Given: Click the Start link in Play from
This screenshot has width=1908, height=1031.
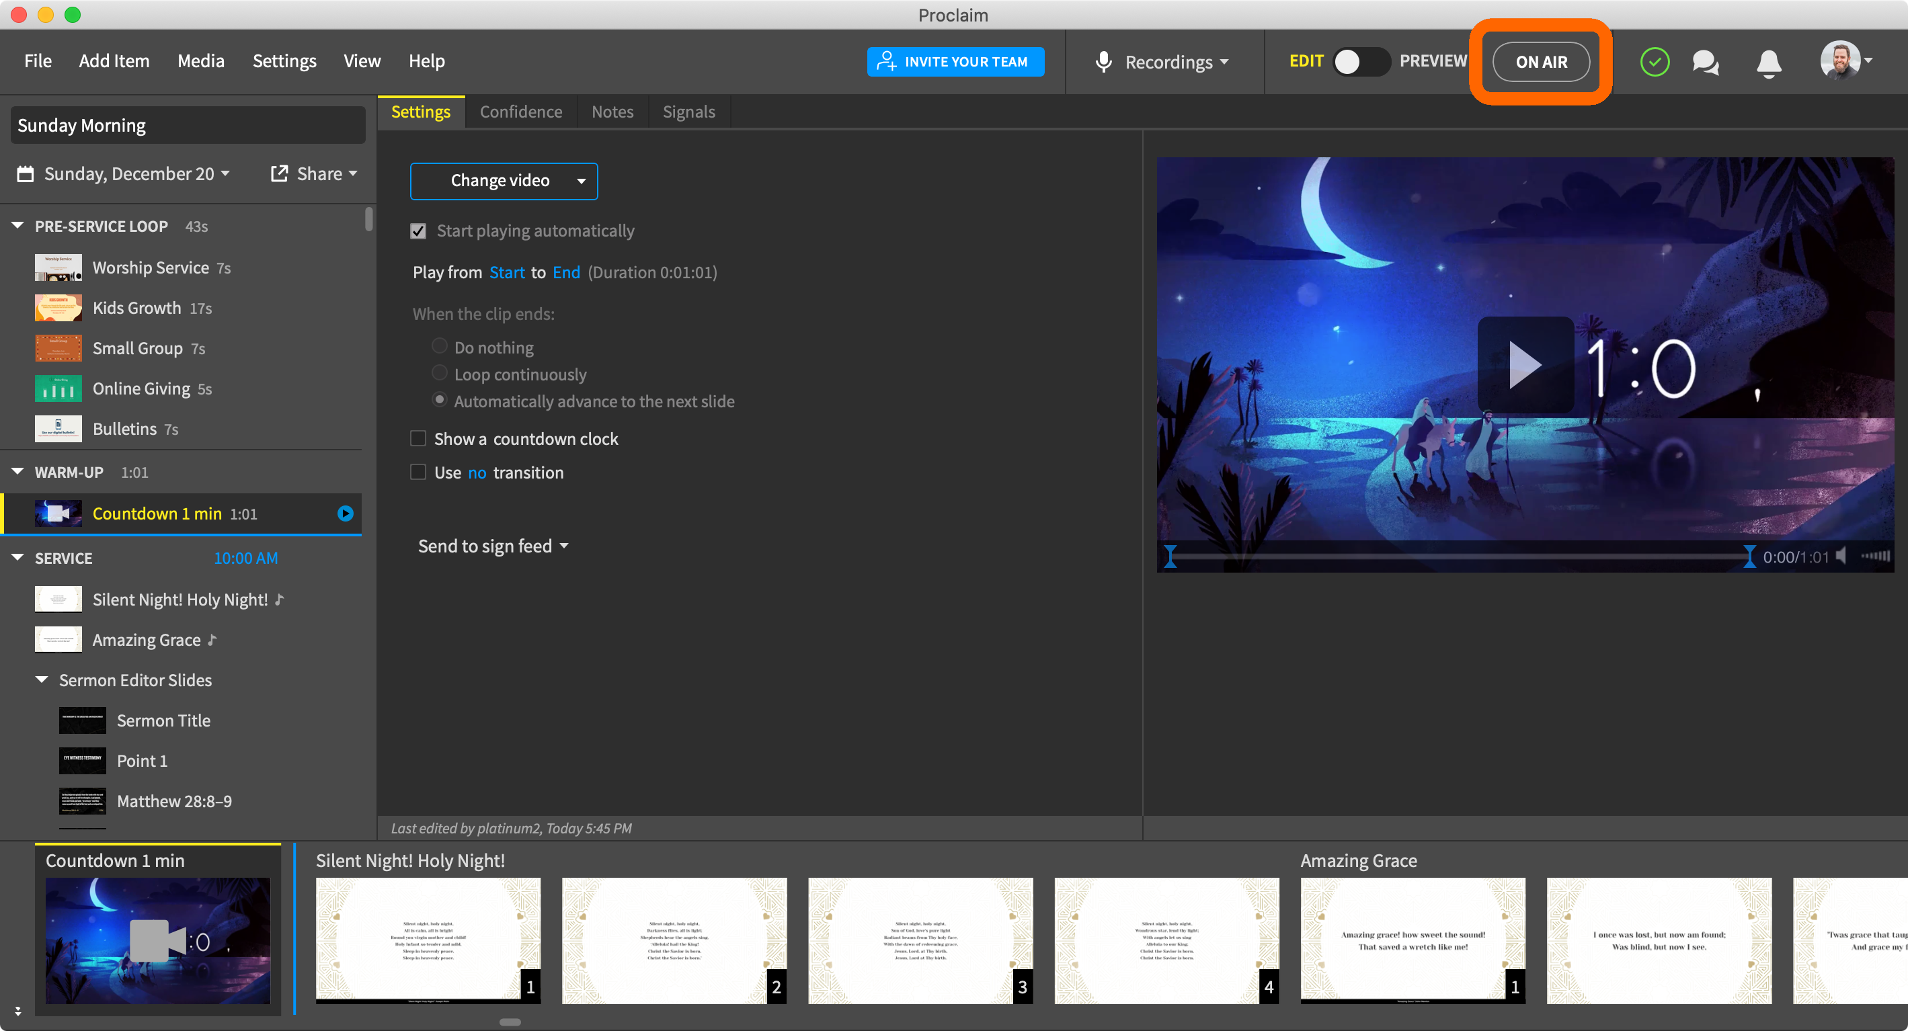Looking at the screenshot, I should pyautogui.click(x=507, y=273).
